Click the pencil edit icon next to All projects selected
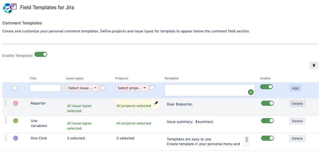 click(x=157, y=103)
